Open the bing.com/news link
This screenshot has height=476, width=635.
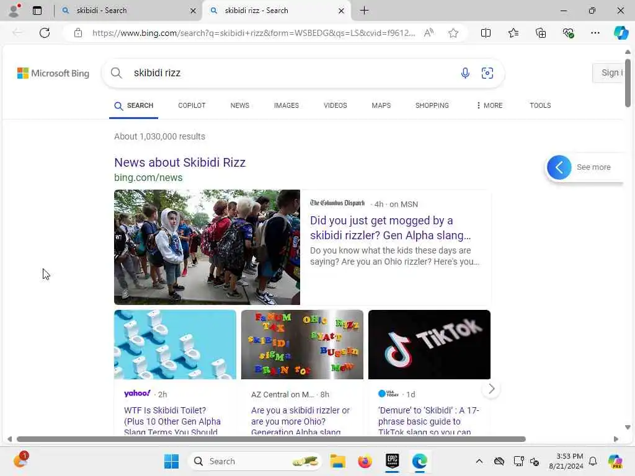click(x=148, y=178)
